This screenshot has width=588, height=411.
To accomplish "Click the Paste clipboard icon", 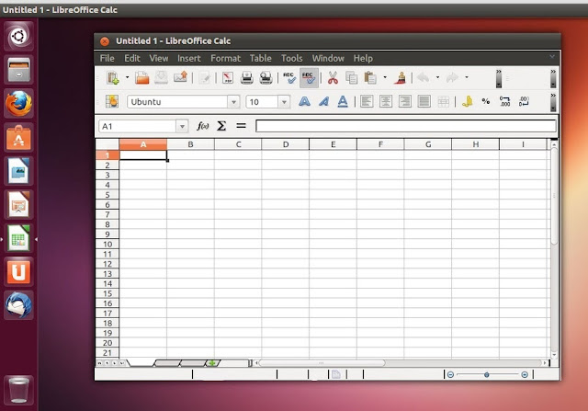I will (370, 78).
